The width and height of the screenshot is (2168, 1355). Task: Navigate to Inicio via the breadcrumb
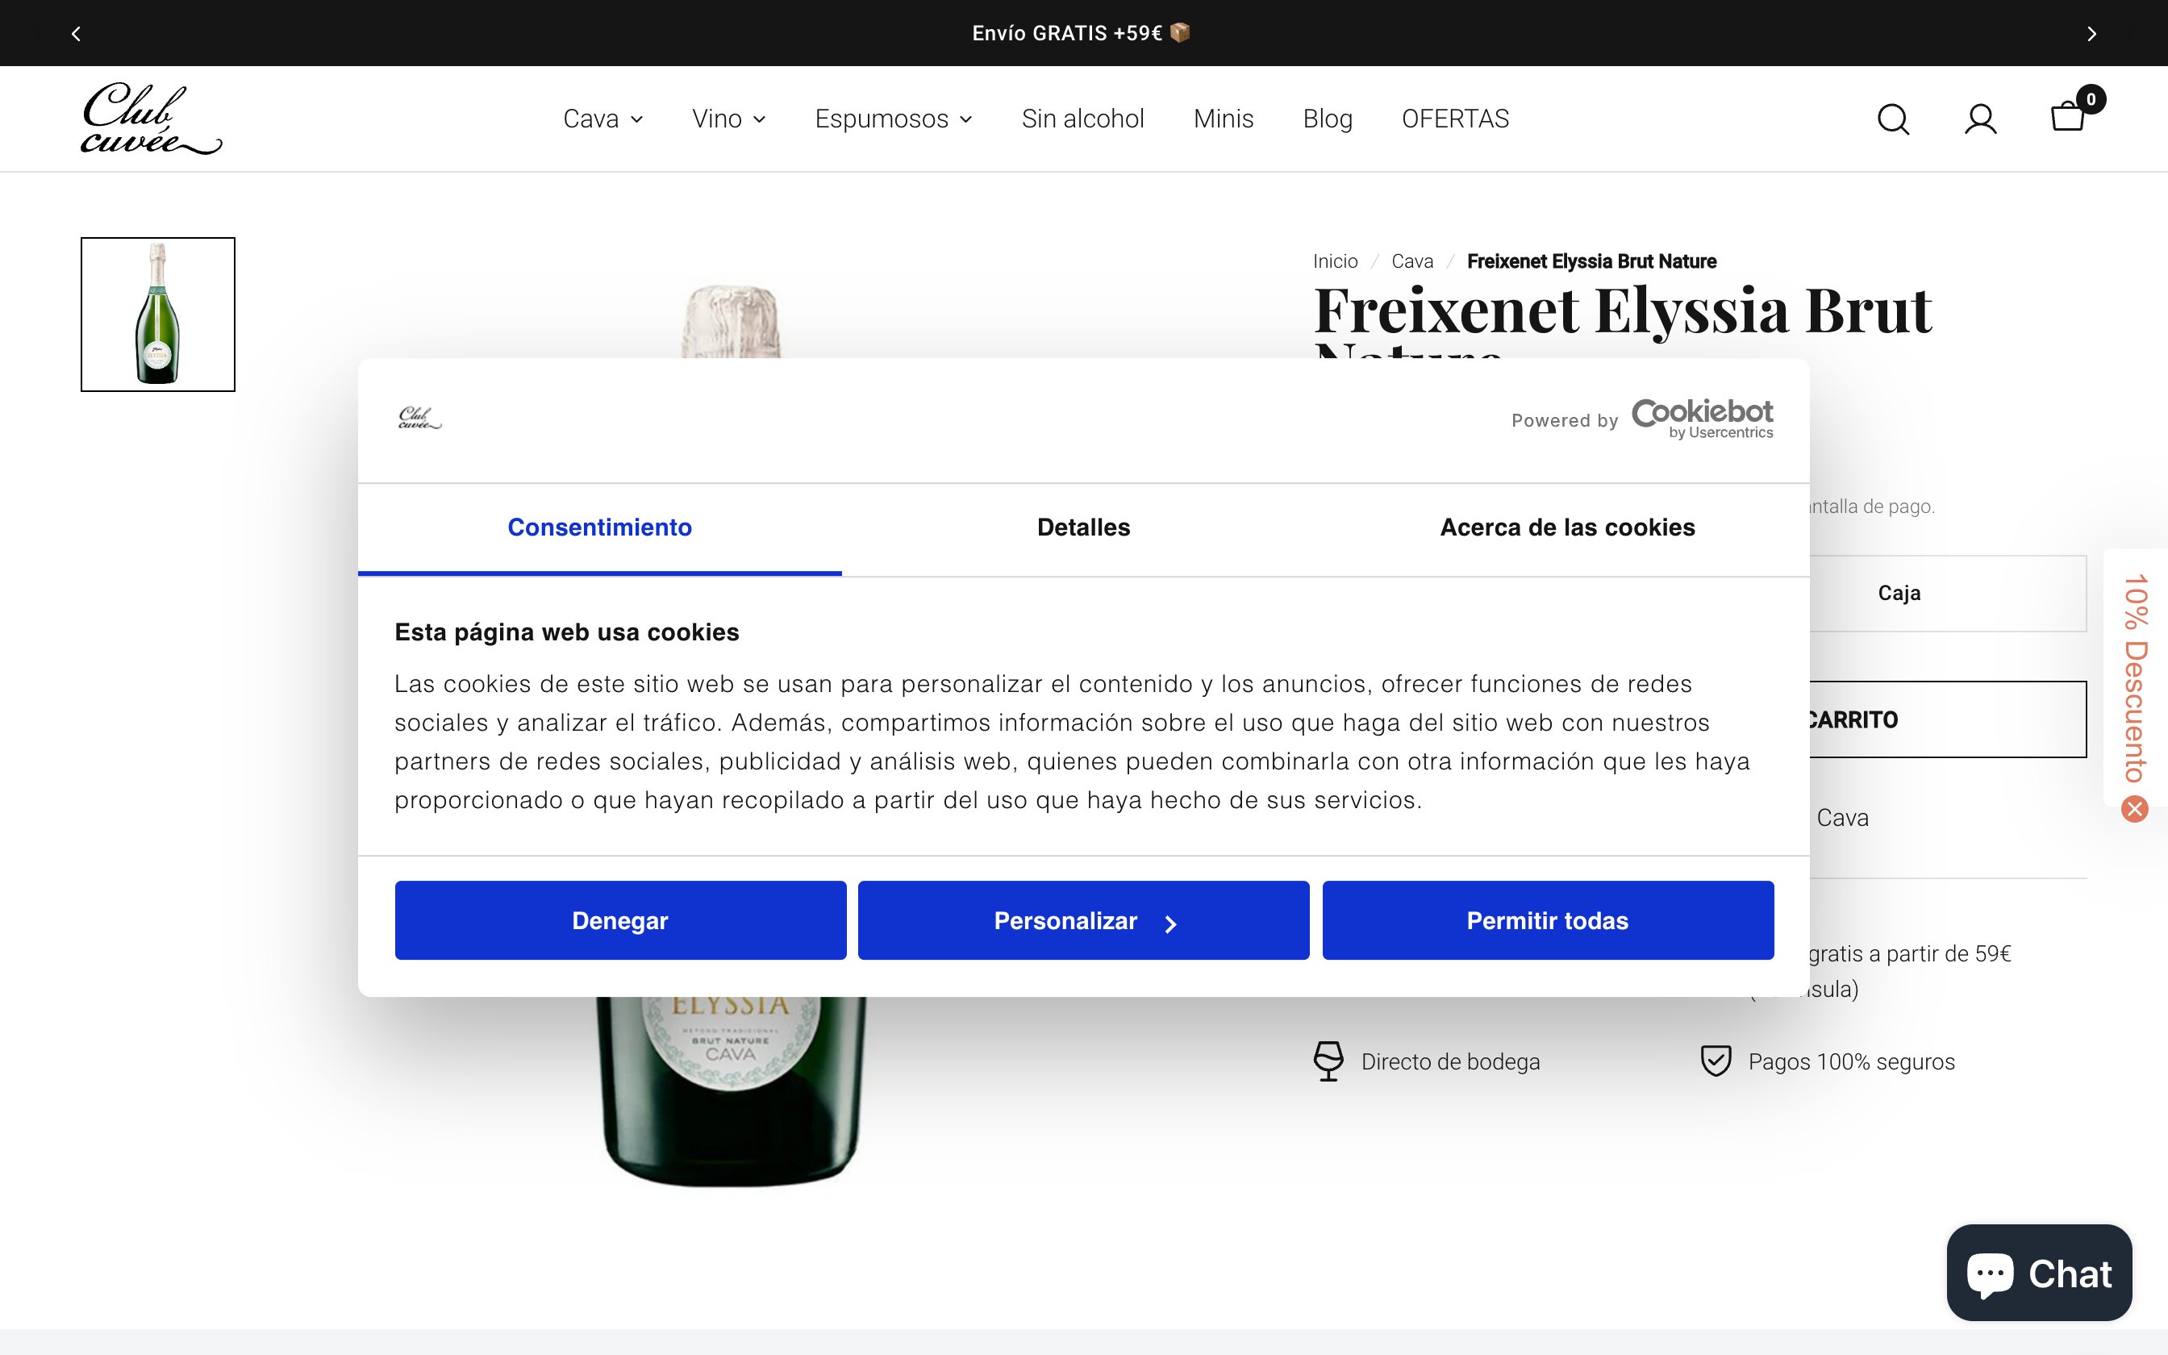pyautogui.click(x=1334, y=261)
